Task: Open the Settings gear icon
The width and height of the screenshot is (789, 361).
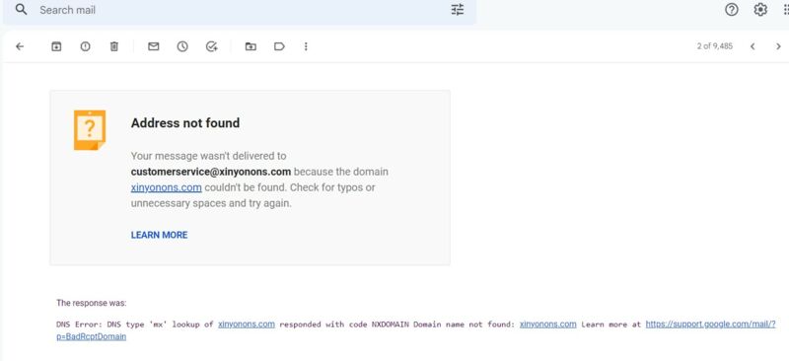Action: tap(760, 10)
